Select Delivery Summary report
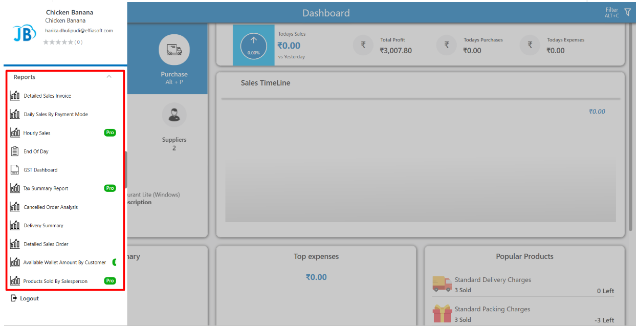Screen dimensions: 637x327 [43, 226]
